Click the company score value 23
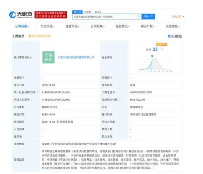Image resolution: width=203 pixels, height=174 pixels. [155, 49]
